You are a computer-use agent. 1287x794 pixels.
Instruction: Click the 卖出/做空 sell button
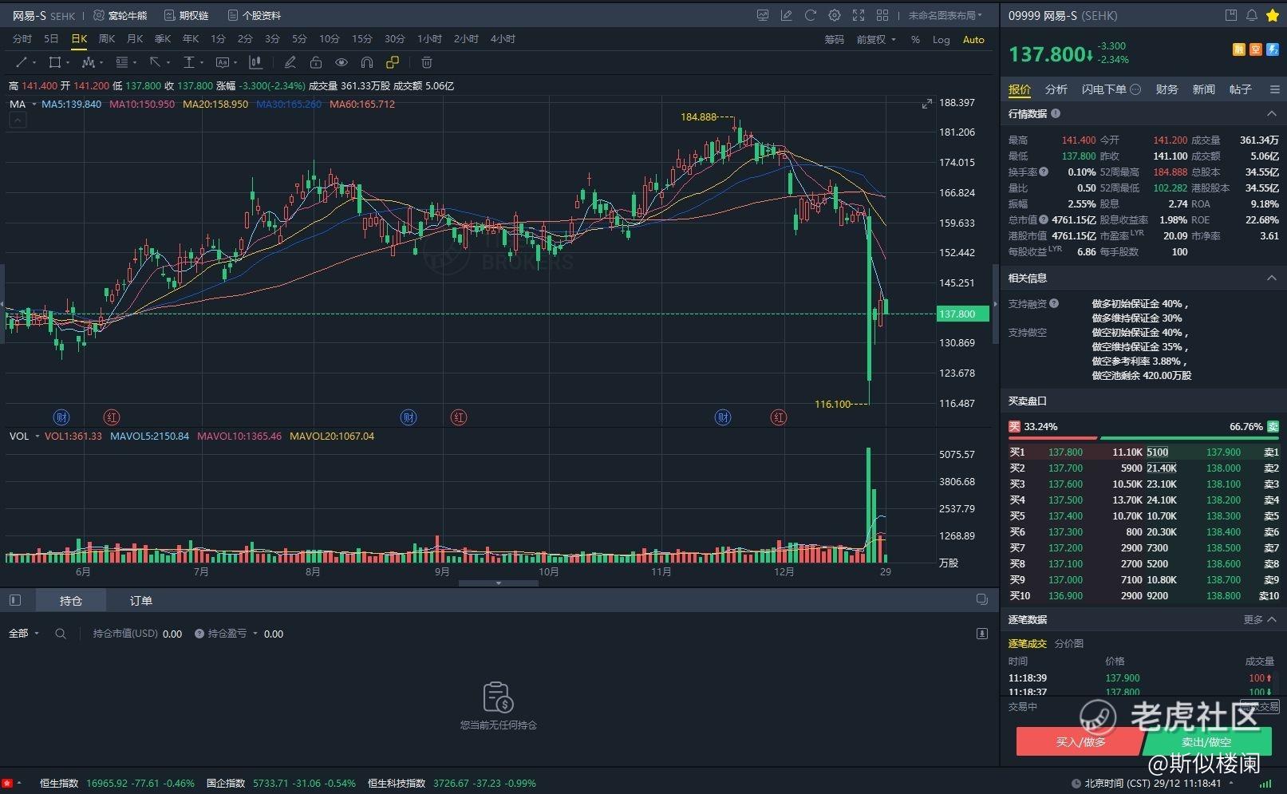(1207, 742)
